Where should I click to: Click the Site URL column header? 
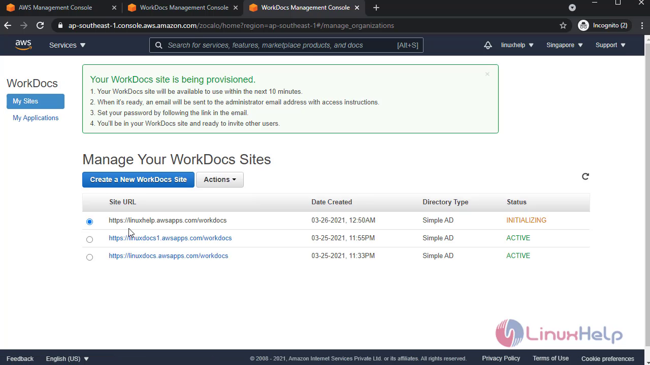point(122,202)
